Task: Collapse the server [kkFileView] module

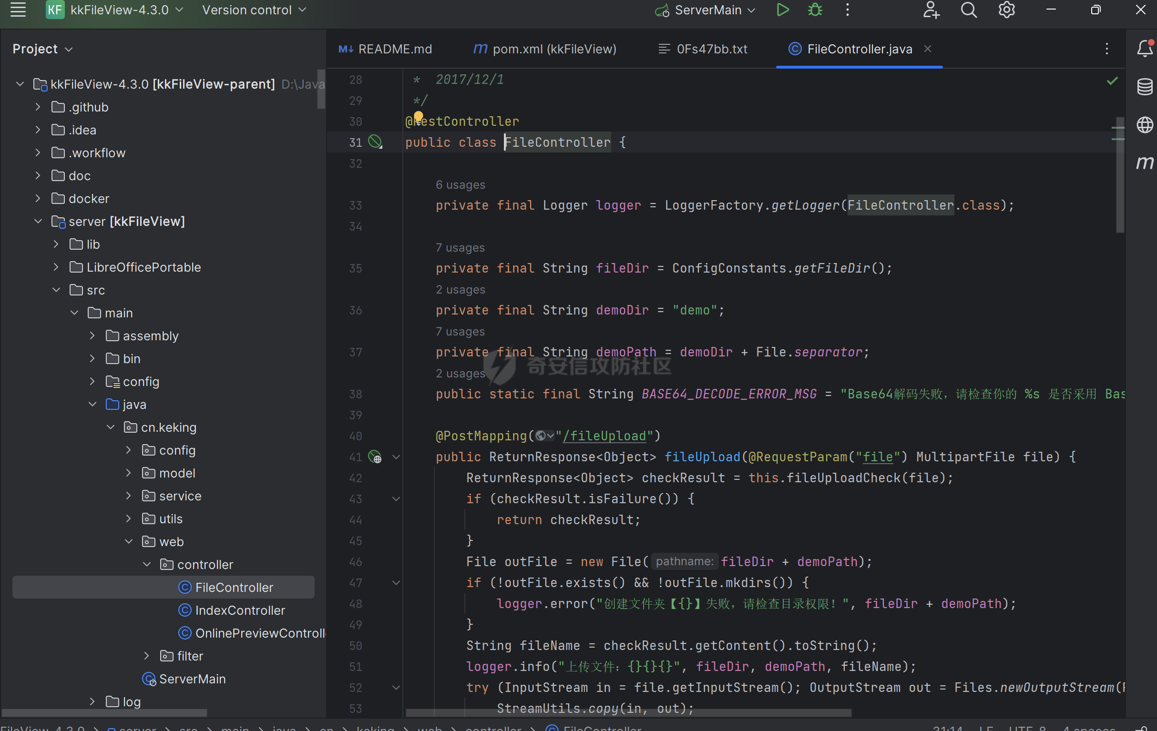Action: (38, 221)
